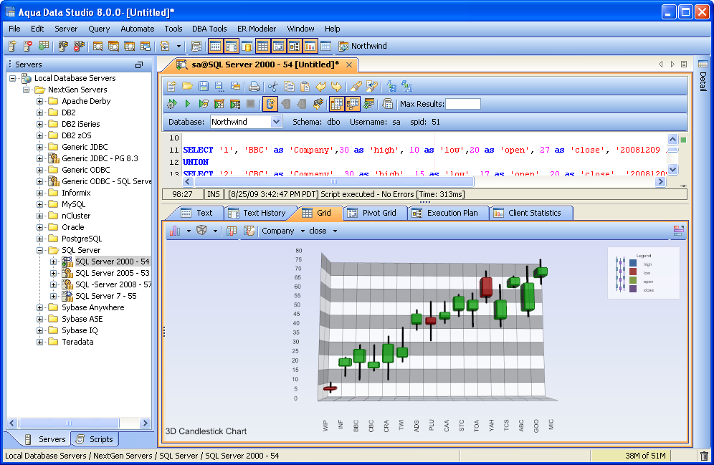Click the Register Server icon in main toolbar
Screen dimensions: 714x465
coord(12,46)
